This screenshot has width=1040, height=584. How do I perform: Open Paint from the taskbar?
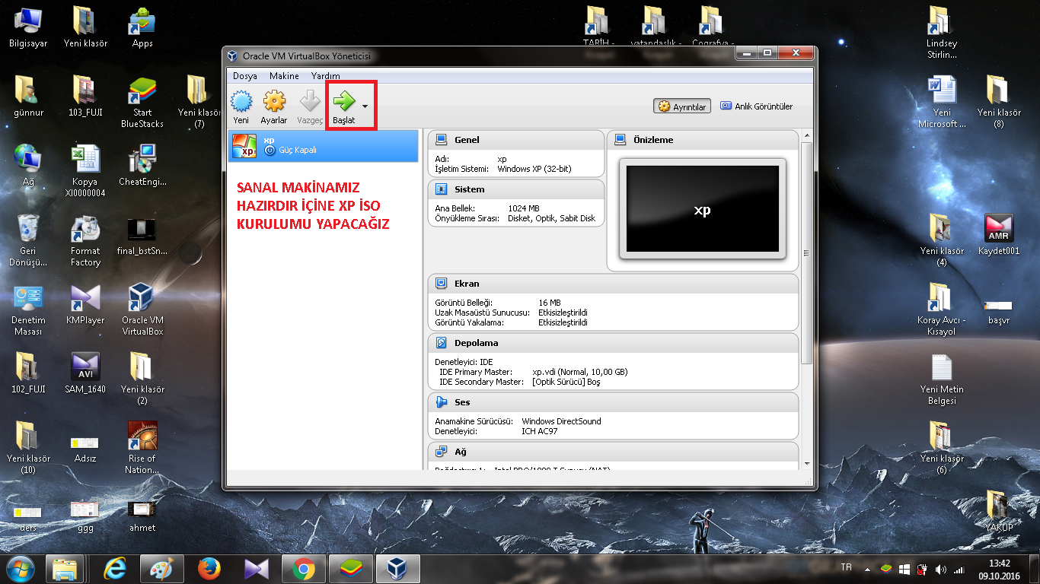click(x=162, y=569)
